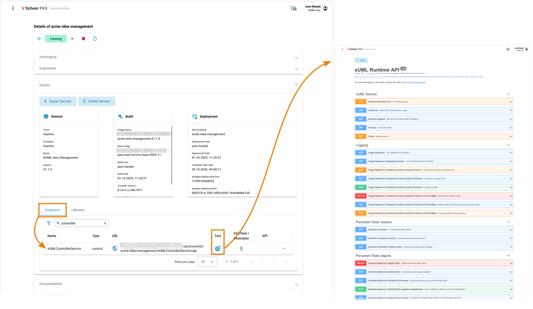
Task: Click the Build wrench icon
Action: pos(120,116)
